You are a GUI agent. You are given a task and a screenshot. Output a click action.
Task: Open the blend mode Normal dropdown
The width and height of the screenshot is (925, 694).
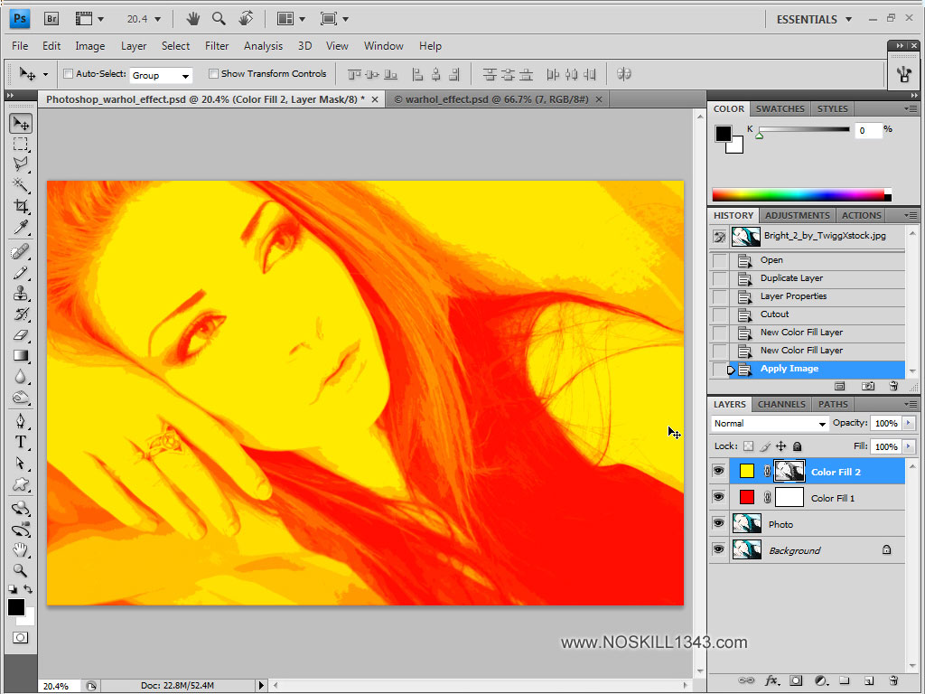tap(770, 423)
